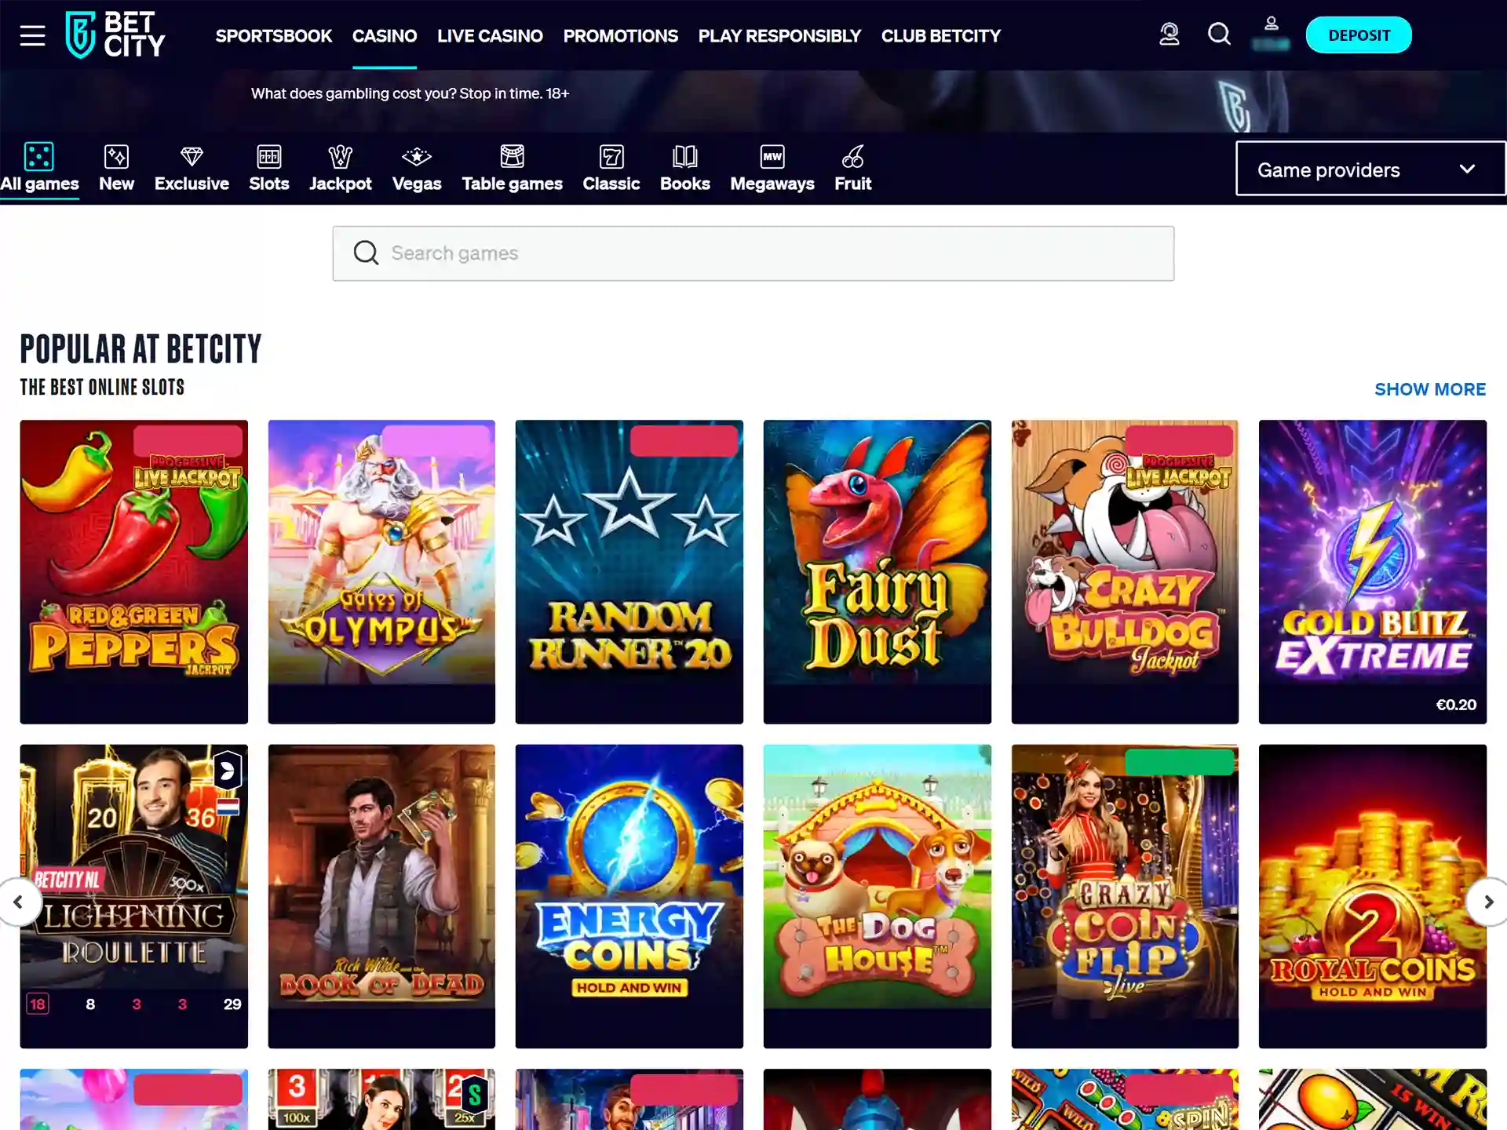Click the Search games input field

(753, 253)
